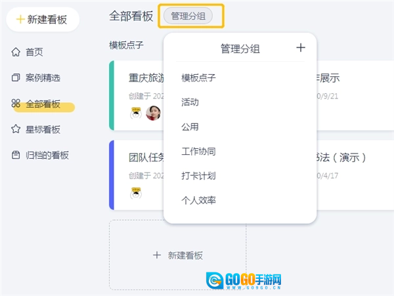Click the dashed 新建看板 placeholder card
The image size is (394, 296).
pyautogui.click(x=177, y=255)
